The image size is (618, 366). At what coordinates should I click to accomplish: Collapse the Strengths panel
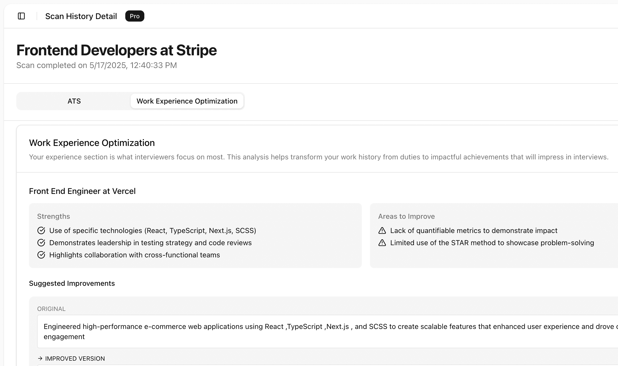[x=54, y=216]
